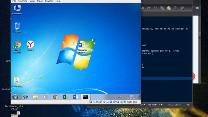Open the Machine menu
This screenshot has width=208, height=117.
point(23,1)
